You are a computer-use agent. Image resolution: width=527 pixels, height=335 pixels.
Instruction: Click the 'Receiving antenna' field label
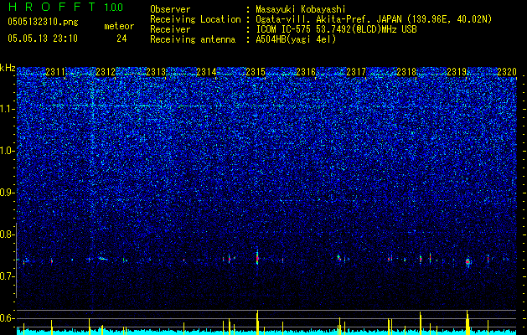[x=193, y=39]
